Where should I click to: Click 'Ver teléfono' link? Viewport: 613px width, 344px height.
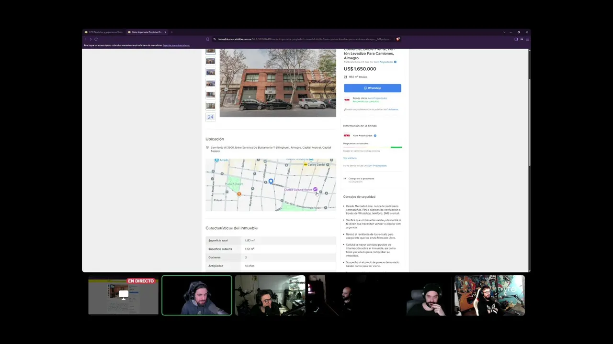350,158
